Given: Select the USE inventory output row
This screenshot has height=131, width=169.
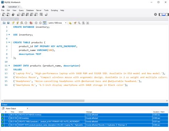Looking at the screenshot, I should pos(84,118).
